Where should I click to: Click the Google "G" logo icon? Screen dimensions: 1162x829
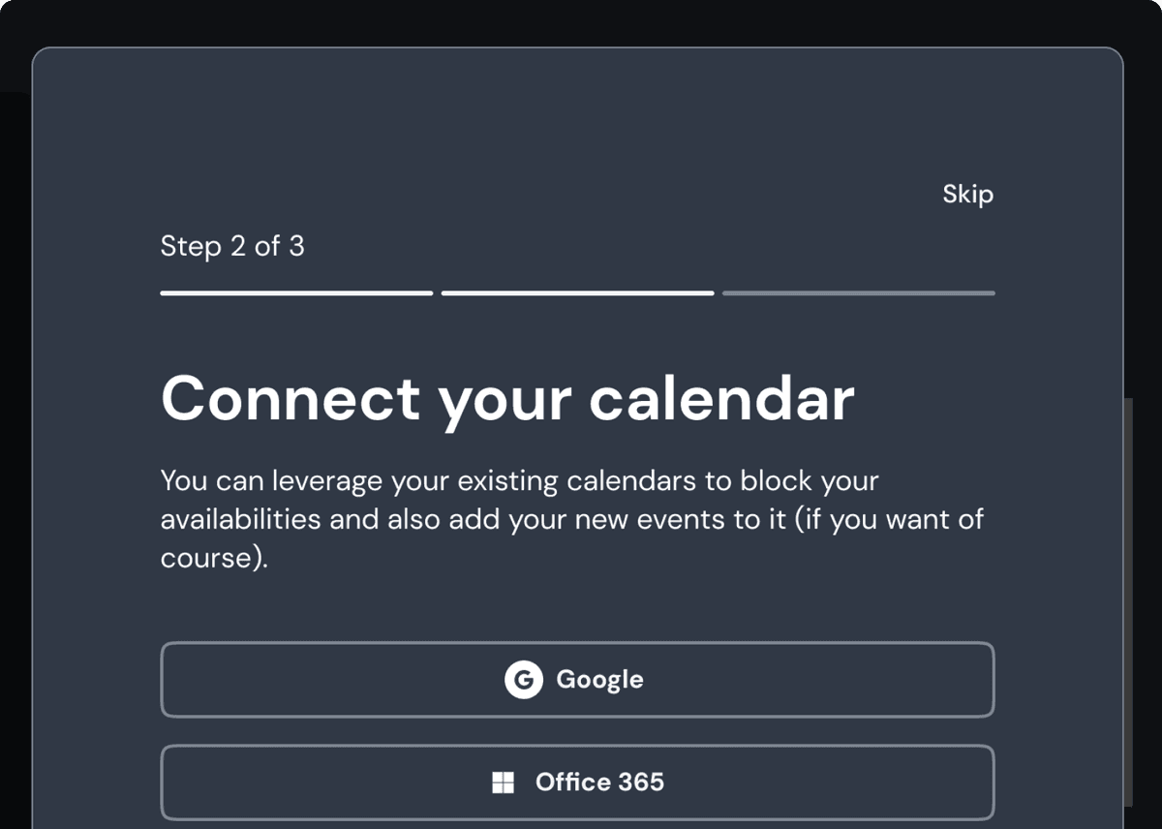click(x=523, y=680)
